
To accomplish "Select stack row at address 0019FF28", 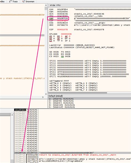I will (72, 153).
